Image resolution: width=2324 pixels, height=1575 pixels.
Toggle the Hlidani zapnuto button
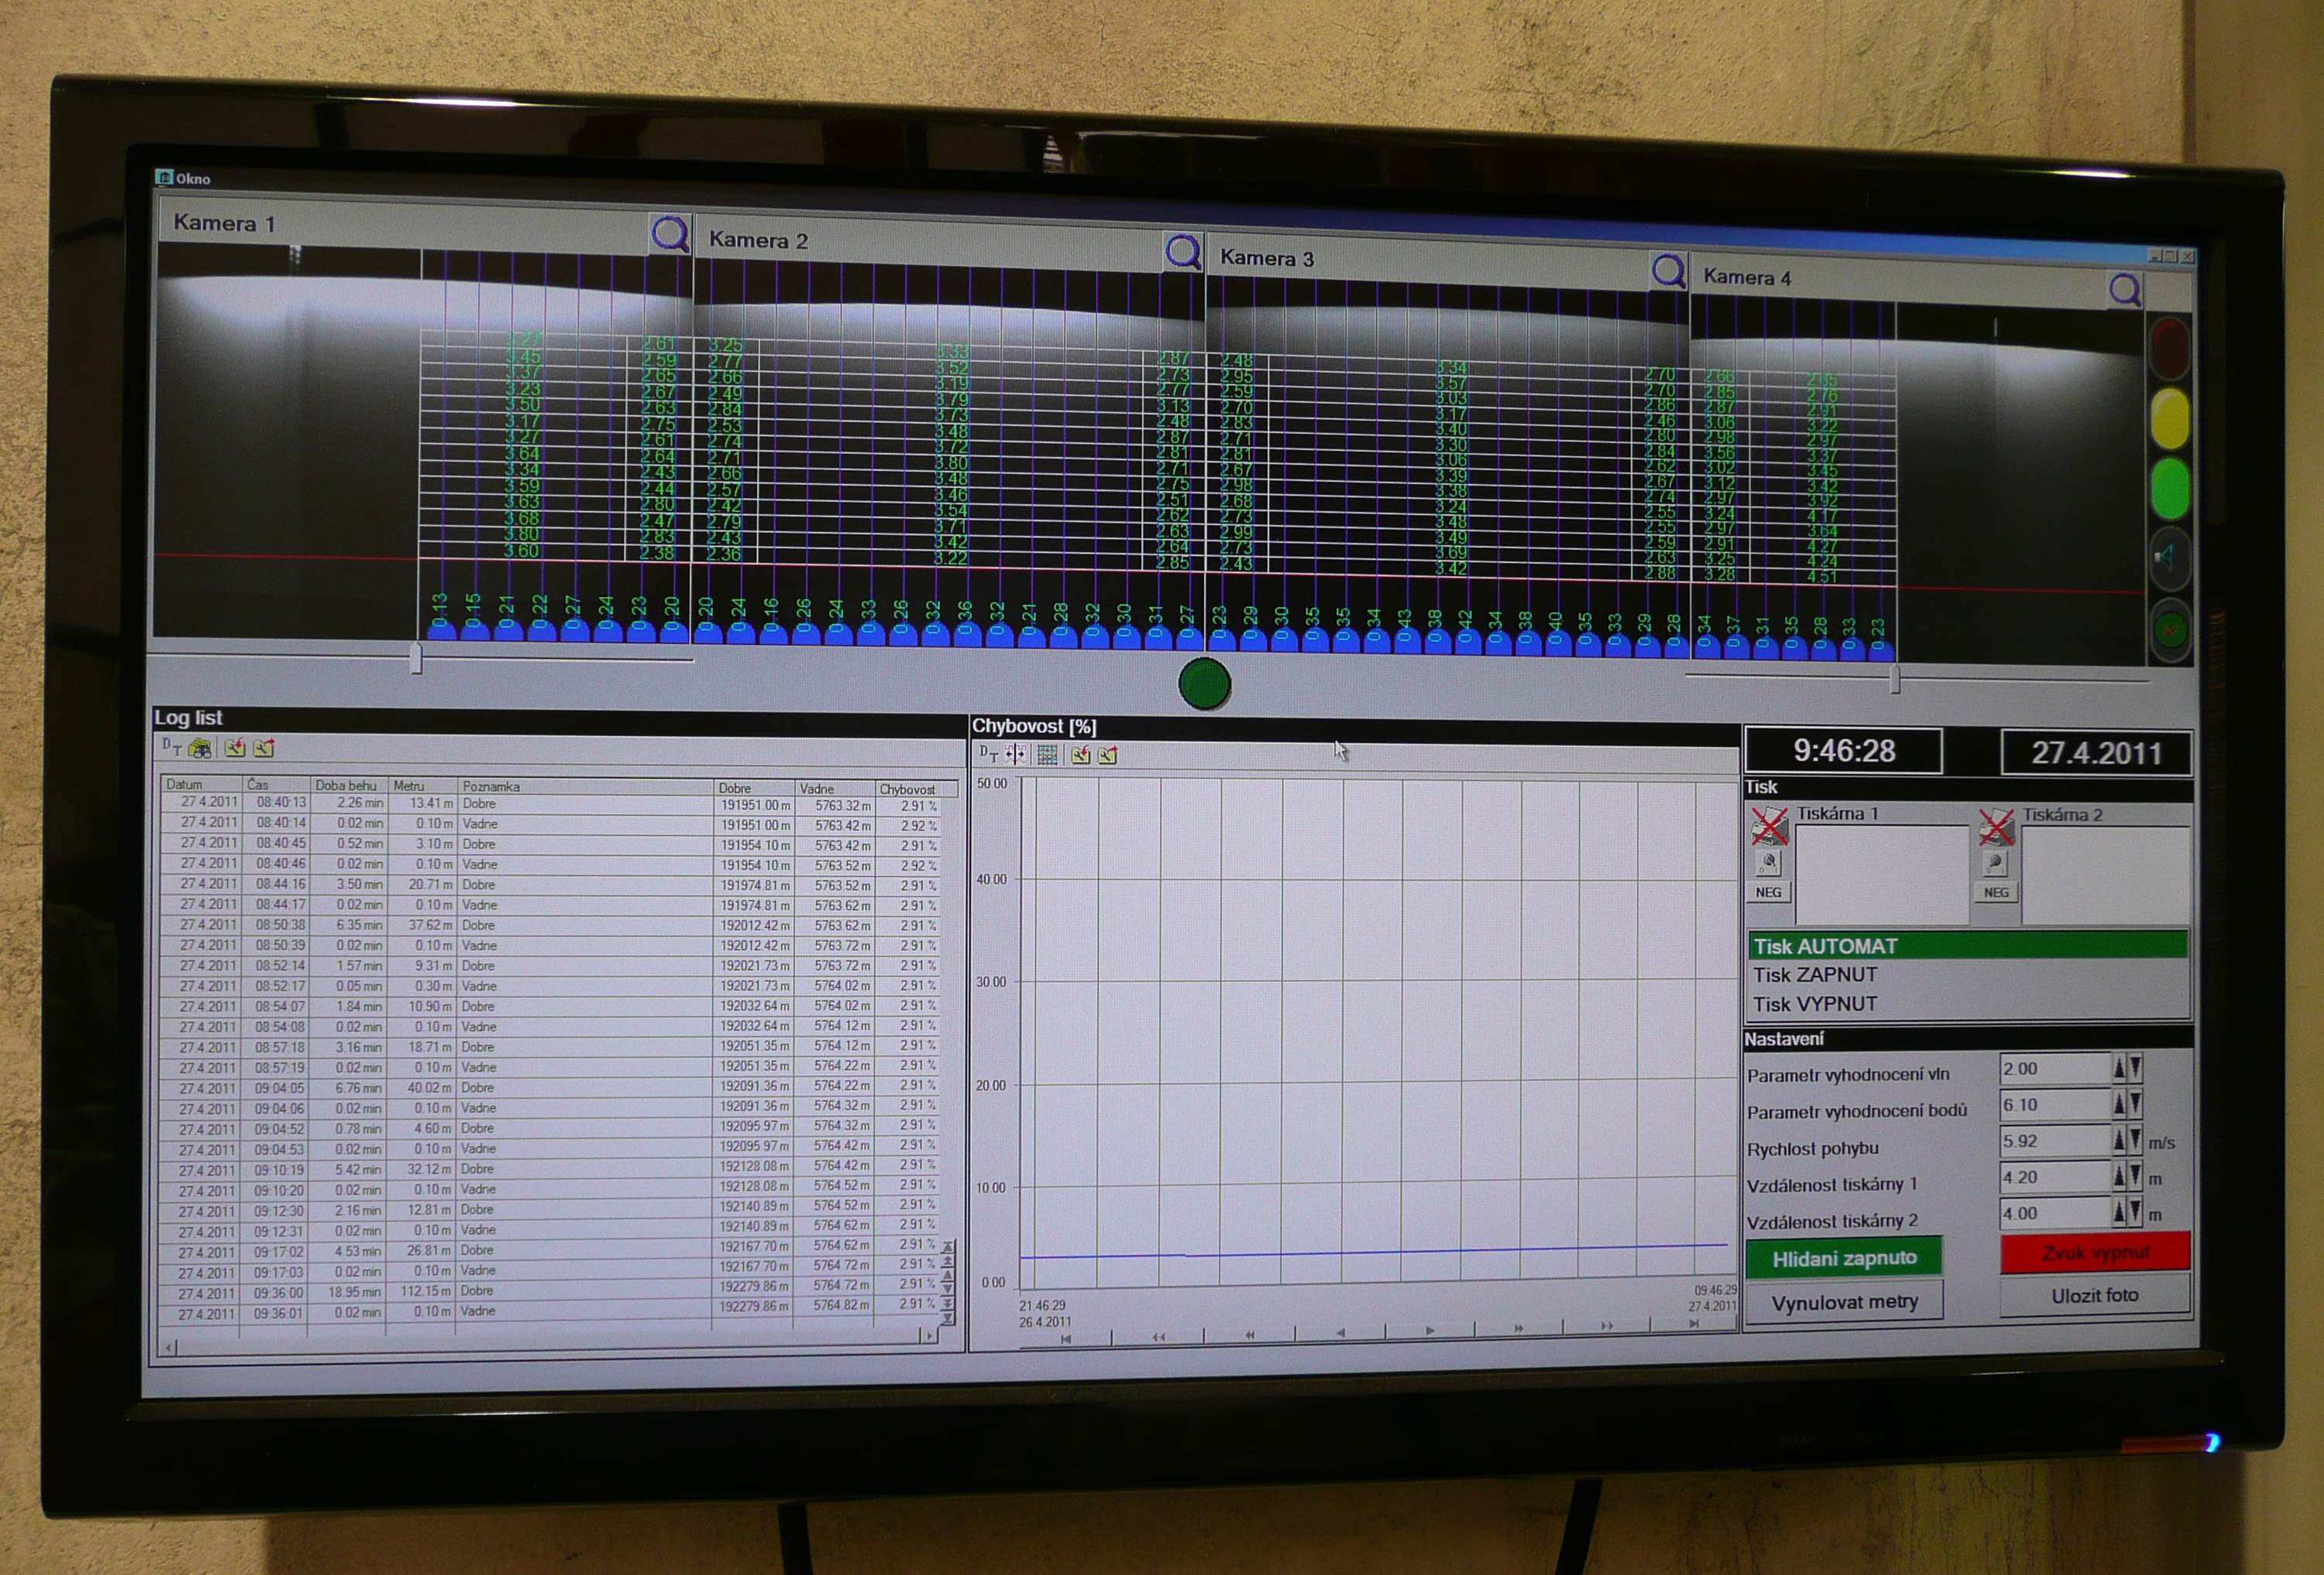tap(1844, 1258)
